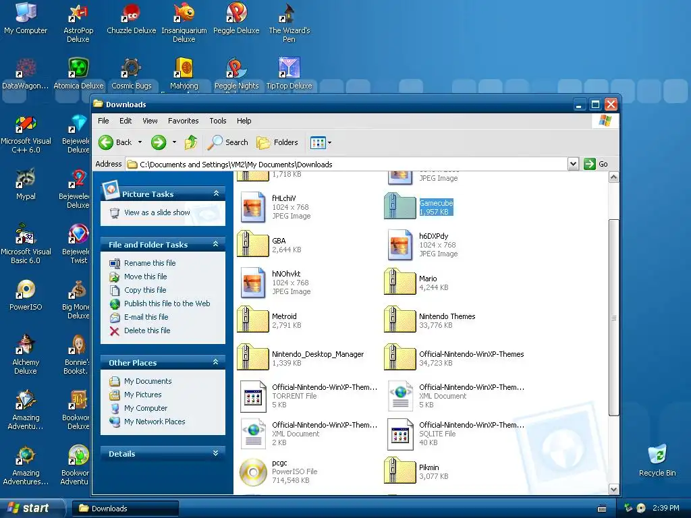Open My Computer desktop icon
This screenshot has width=691, height=518.
[x=26, y=18]
